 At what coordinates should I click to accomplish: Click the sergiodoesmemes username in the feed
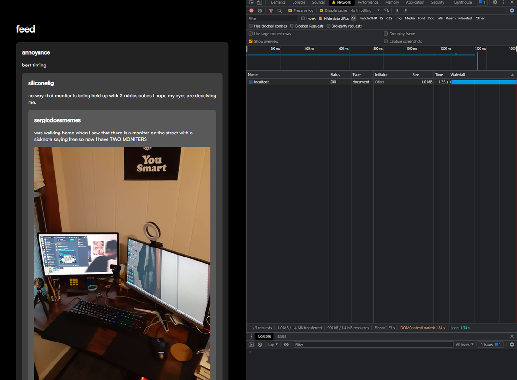58,120
